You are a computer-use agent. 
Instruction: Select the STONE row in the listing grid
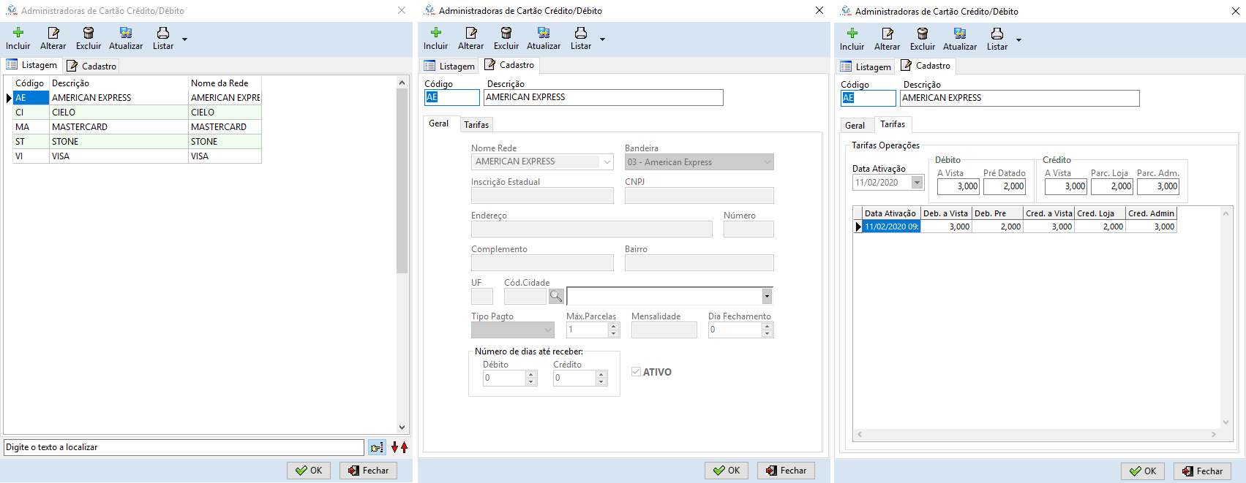(137, 142)
